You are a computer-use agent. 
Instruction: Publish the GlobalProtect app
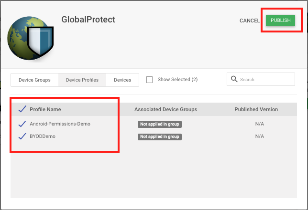(280, 21)
